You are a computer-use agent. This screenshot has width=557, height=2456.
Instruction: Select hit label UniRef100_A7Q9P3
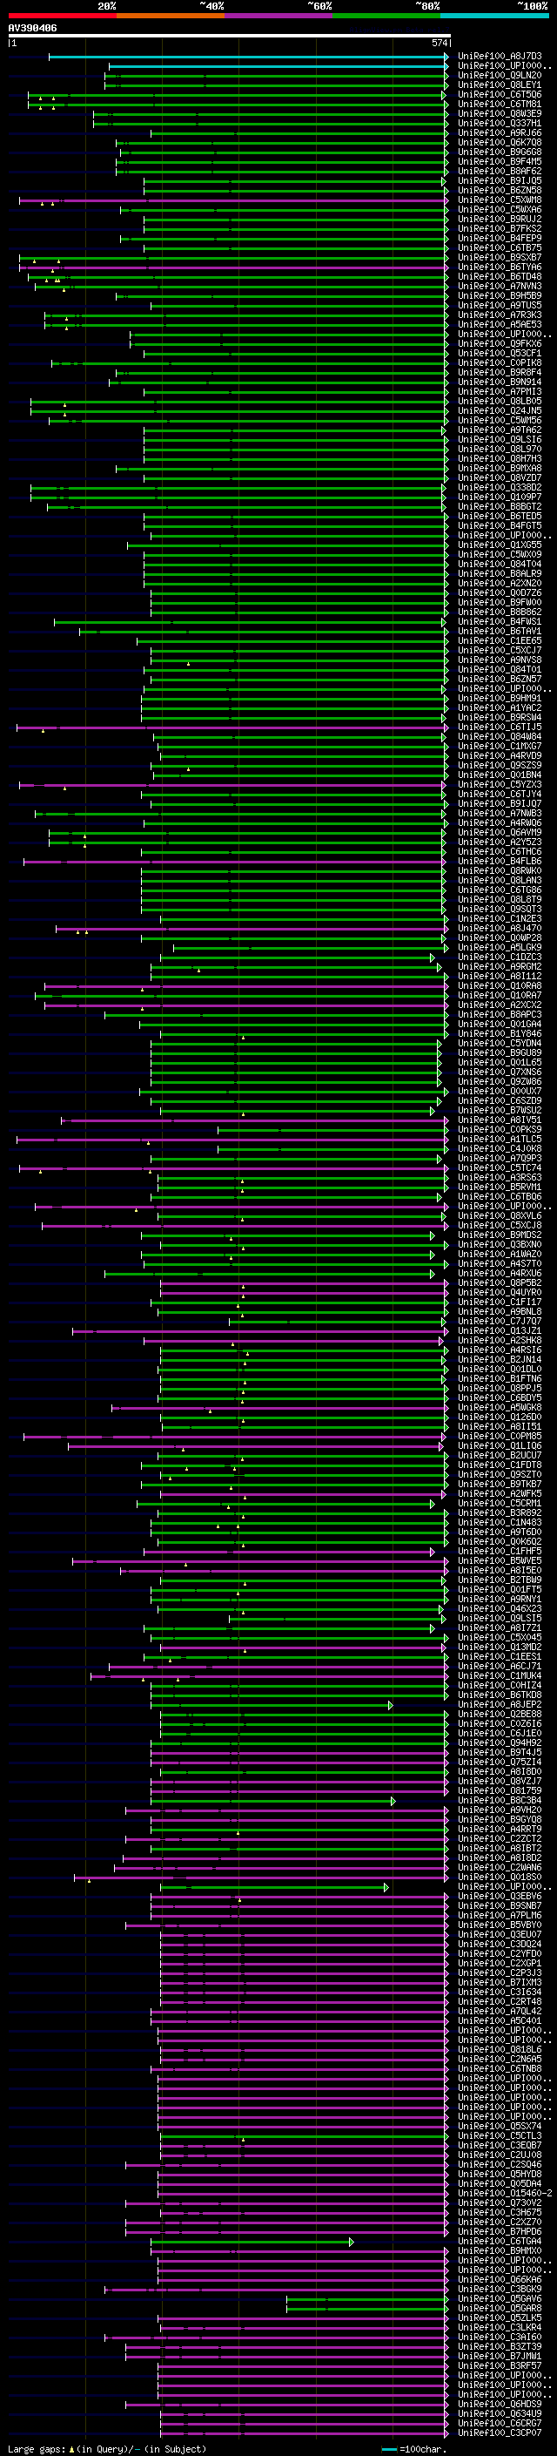pyautogui.click(x=500, y=1159)
